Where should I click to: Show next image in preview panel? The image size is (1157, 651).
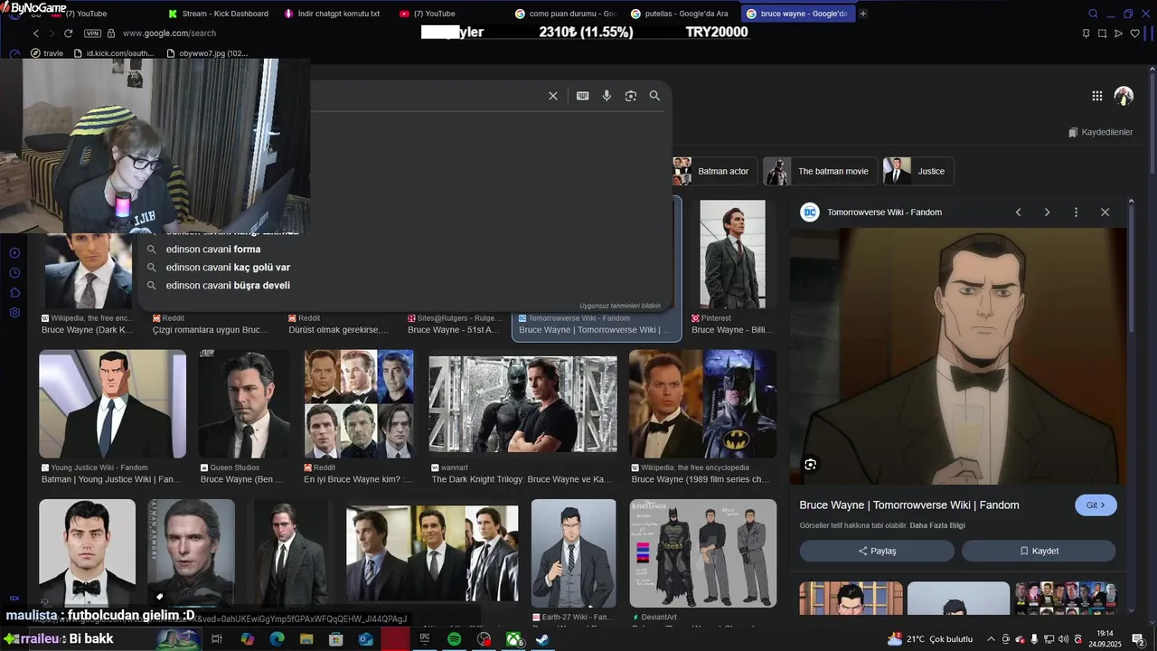(x=1048, y=212)
